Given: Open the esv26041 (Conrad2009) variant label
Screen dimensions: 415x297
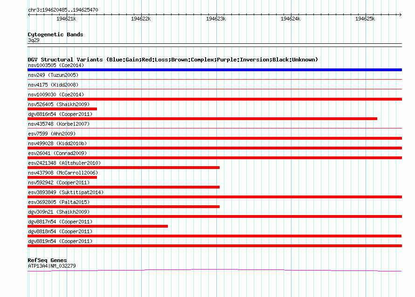Looking at the screenshot, I should click(57, 153).
